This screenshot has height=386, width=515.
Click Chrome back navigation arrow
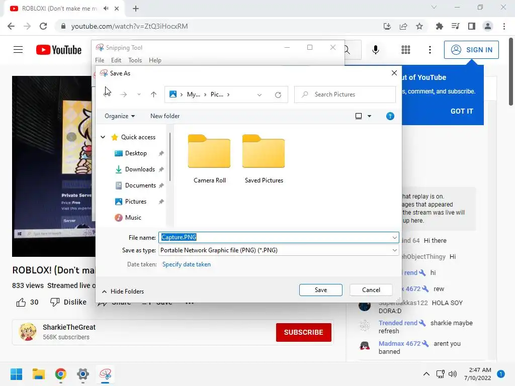pyautogui.click(x=11, y=26)
